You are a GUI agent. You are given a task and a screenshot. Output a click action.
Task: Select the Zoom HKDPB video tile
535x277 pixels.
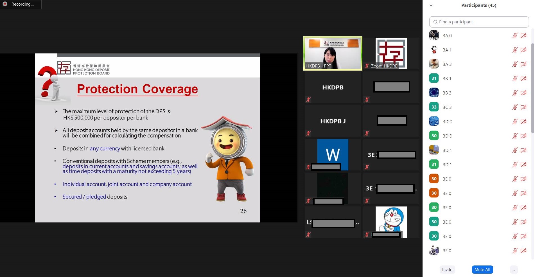[391, 53]
